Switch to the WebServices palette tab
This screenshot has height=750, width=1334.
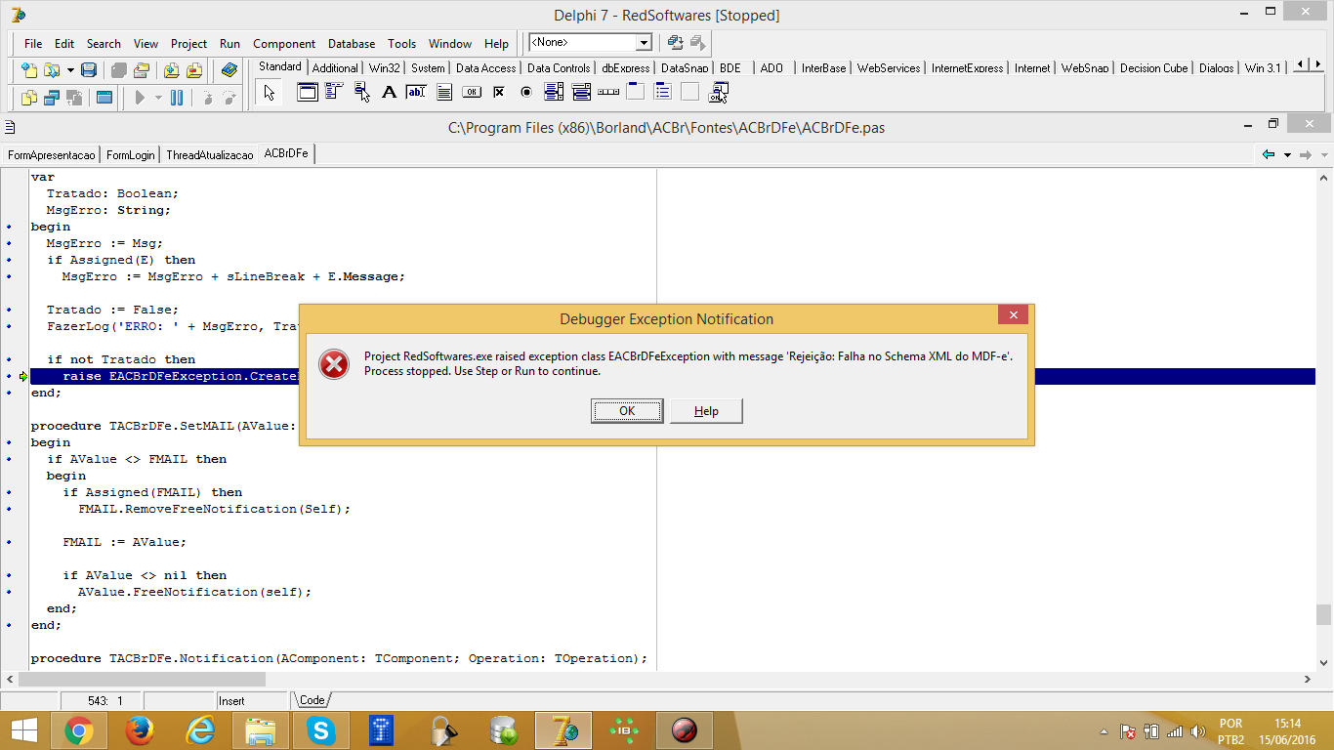tap(889, 68)
